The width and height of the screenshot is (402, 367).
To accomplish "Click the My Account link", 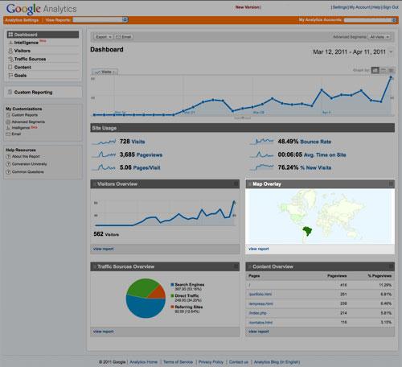I will pyautogui.click(x=359, y=7).
